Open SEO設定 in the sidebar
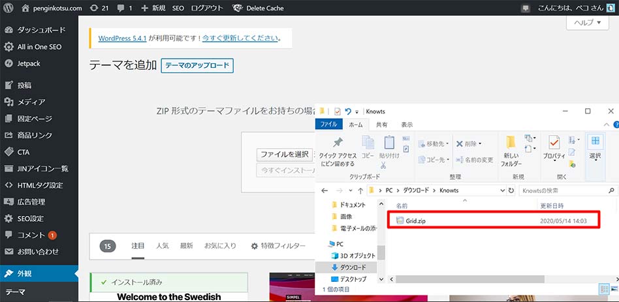The image size is (619, 302). [39, 219]
